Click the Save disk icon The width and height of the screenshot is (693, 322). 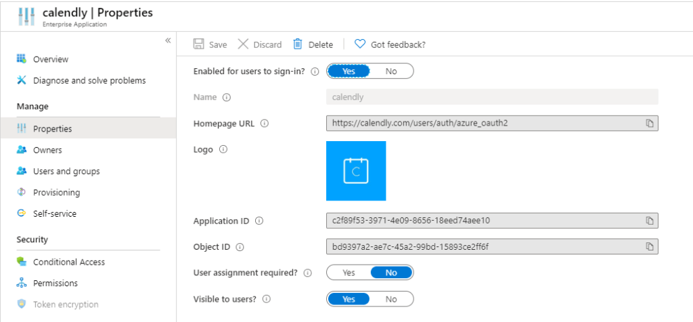(x=199, y=45)
